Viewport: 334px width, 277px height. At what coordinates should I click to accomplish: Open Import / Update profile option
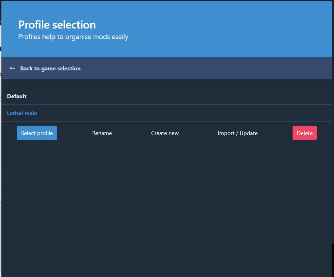point(238,133)
